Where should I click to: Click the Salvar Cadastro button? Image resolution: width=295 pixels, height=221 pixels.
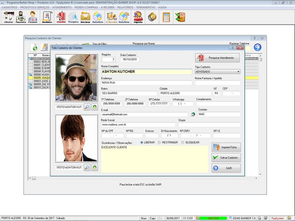point(226,158)
